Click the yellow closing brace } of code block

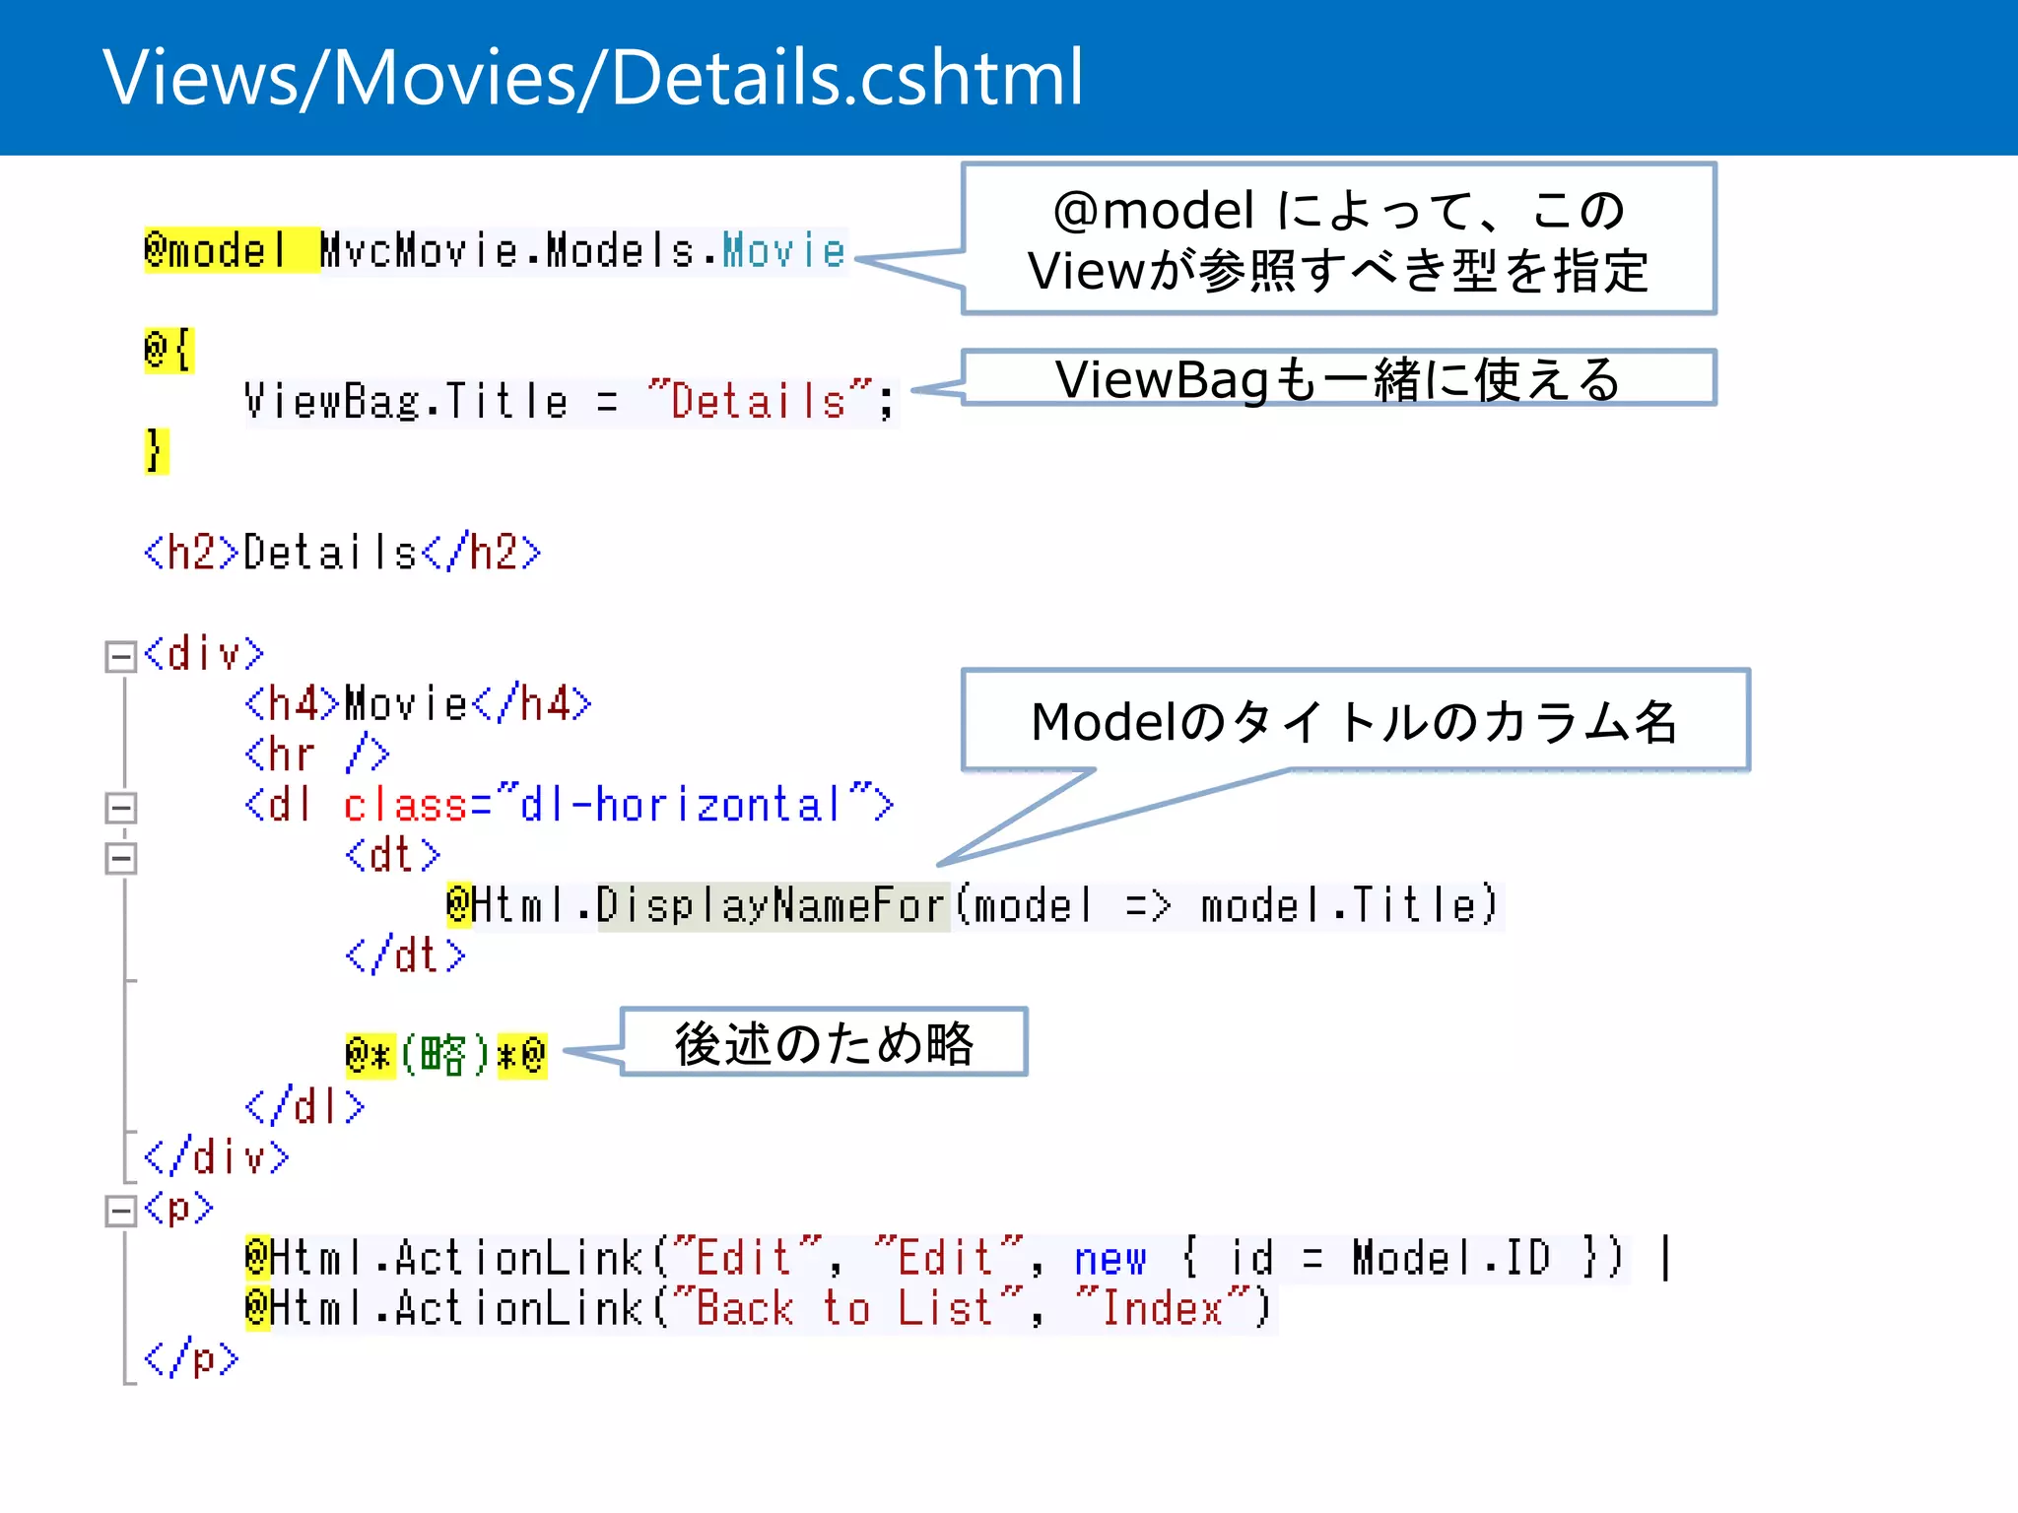157,451
